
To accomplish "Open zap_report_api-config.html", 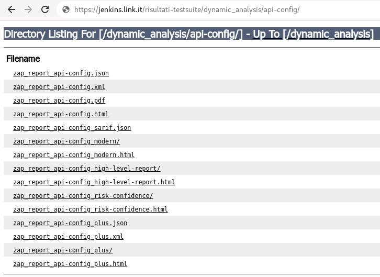I will tap(61, 114).
